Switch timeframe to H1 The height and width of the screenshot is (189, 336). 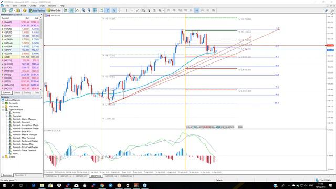191,10
